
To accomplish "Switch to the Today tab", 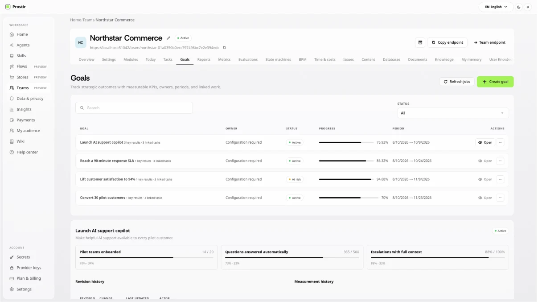I will (x=151, y=59).
